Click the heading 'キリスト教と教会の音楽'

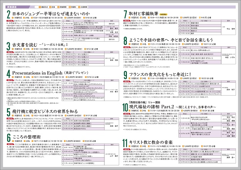(151, 142)
